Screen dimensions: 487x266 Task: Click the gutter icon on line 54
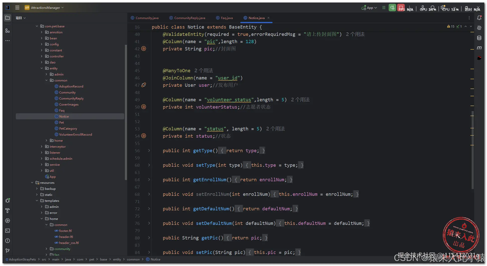point(144,136)
